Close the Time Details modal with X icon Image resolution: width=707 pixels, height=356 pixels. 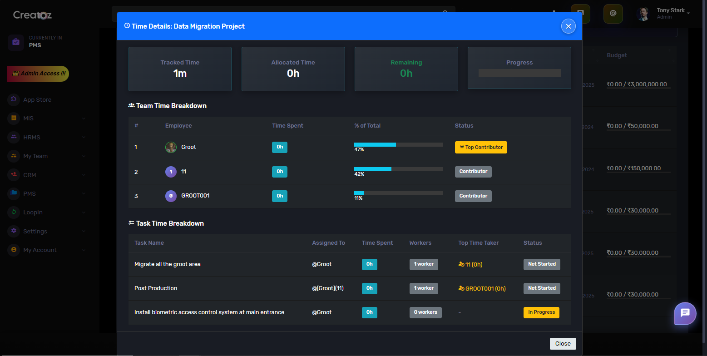pos(568,26)
